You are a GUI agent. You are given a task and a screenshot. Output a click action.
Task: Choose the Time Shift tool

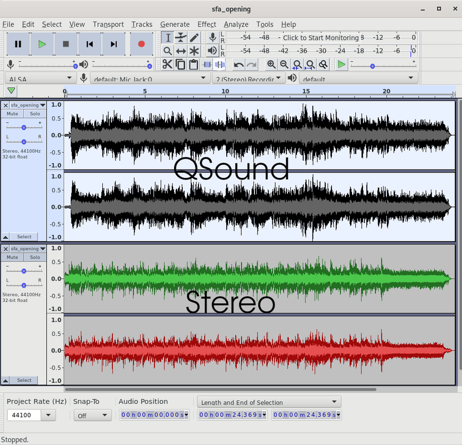(x=181, y=51)
